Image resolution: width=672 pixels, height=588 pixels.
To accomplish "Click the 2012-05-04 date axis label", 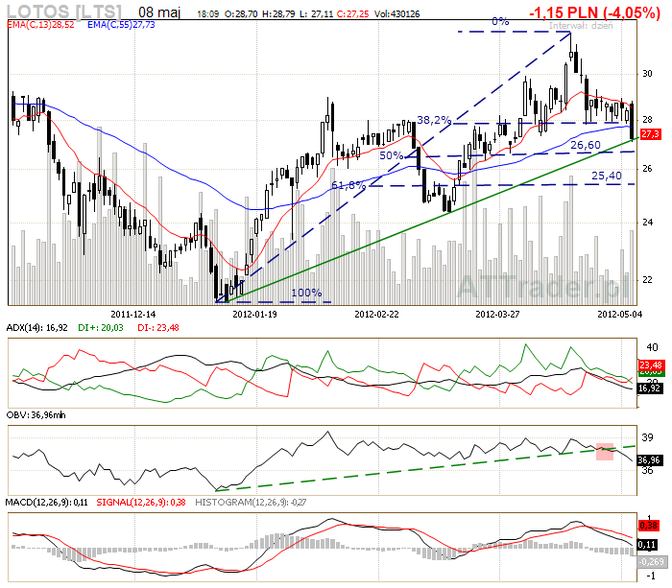I will (620, 315).
